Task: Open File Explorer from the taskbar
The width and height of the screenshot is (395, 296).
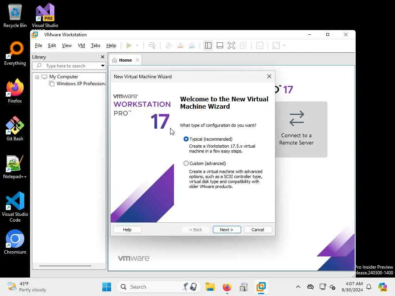Action: 210,287
